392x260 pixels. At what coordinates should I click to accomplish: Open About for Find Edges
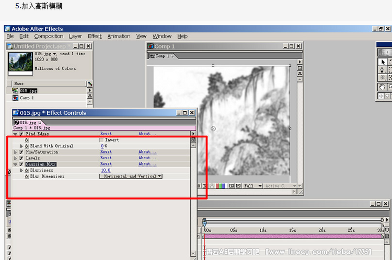[x=147, y=134]
